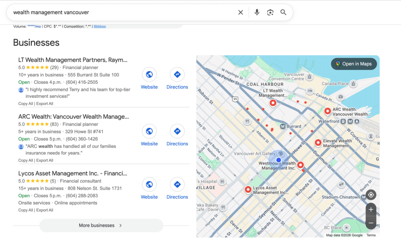Show more businesses
This screenshot has height=245, width=401.
(x=101, y=225)
